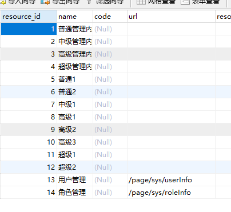The width and height of the screenshot is (231, 212).
Task: Select the name cell 高级管理内 in row 3
Action: pos(75,54)
